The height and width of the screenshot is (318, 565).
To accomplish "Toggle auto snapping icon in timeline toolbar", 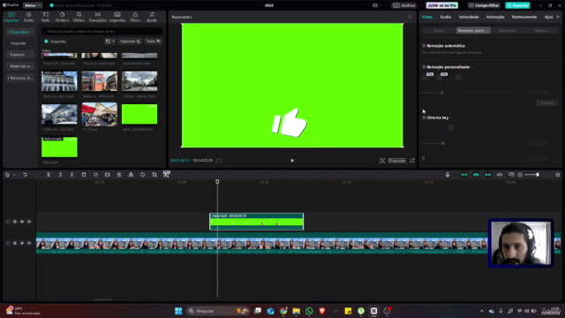I will click(476, 175).
